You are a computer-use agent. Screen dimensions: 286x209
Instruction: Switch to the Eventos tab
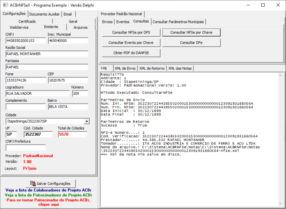pyautogui.click(x=123, y=22)
